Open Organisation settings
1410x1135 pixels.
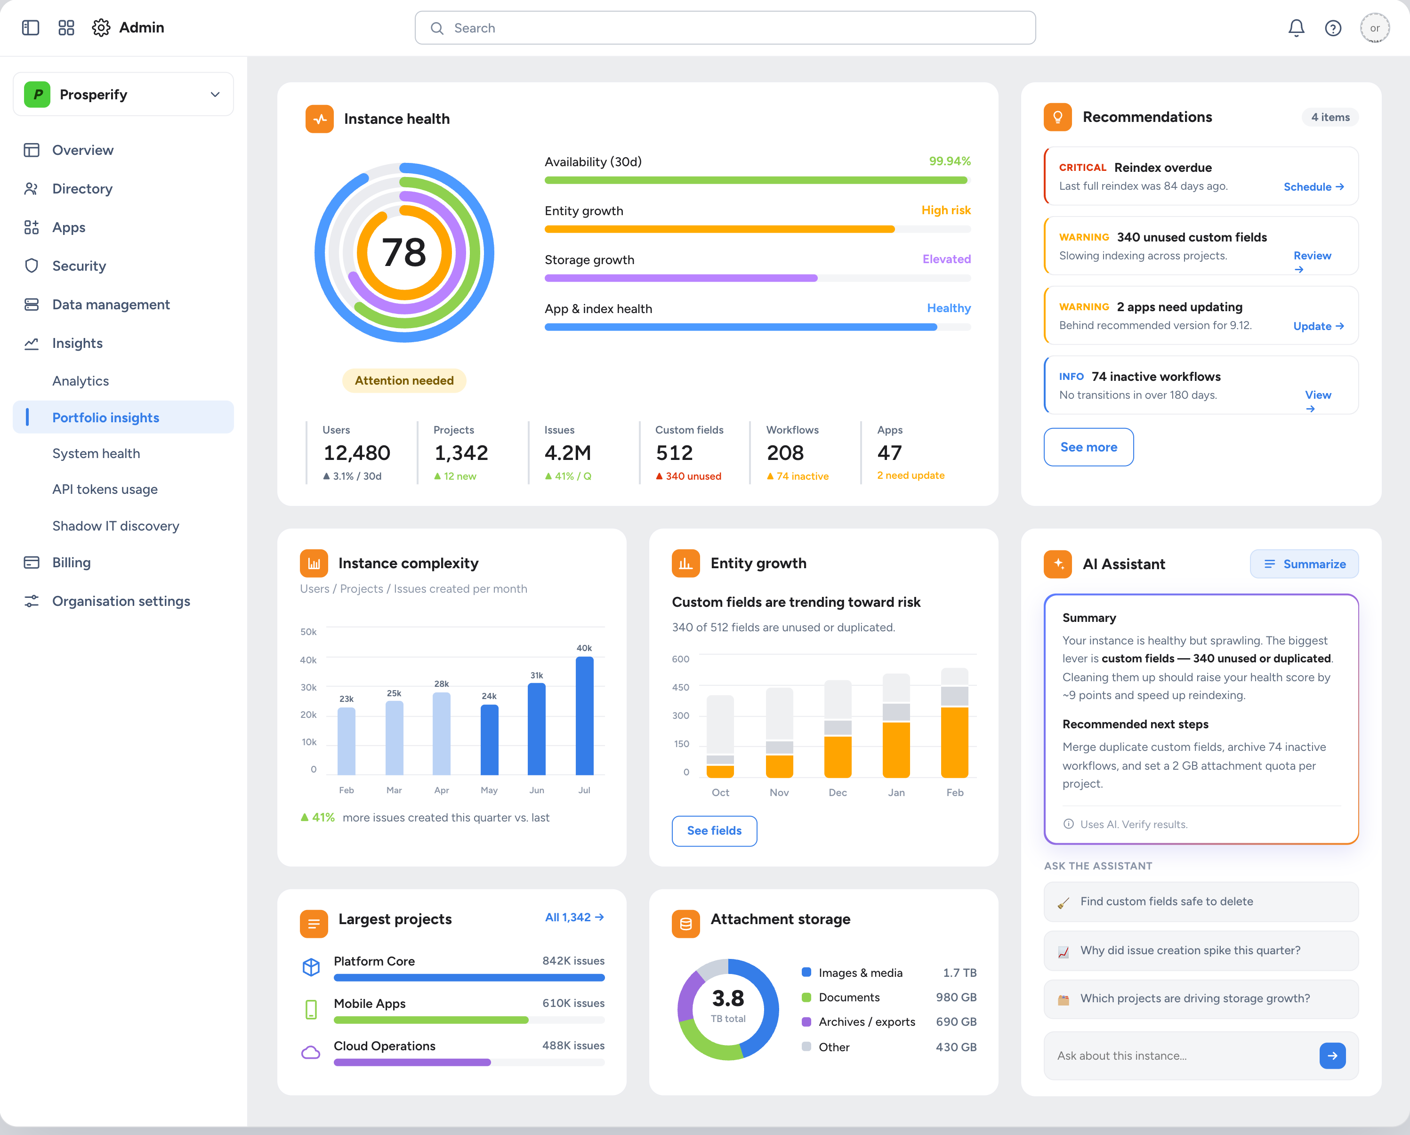[123, 601]
